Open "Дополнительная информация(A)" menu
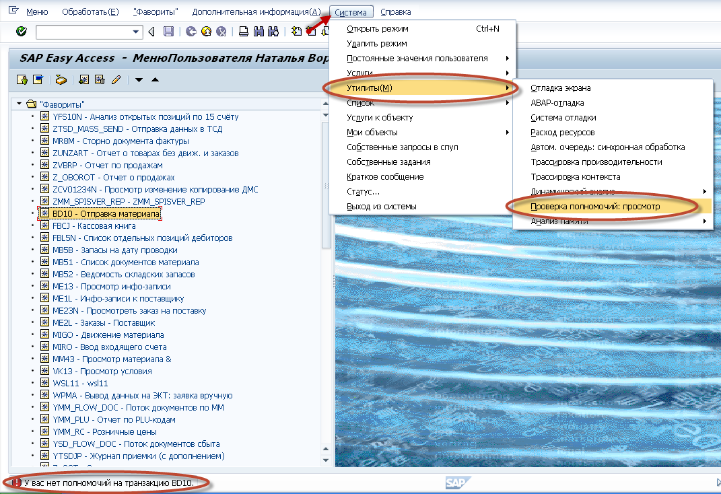Viewport: 721px width, 494px height. pos(256,12)
